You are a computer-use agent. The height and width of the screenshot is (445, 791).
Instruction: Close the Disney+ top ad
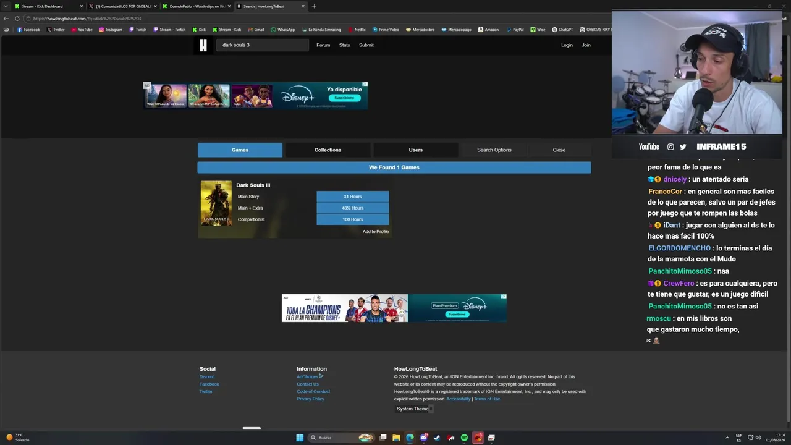(x=365, y=84)
